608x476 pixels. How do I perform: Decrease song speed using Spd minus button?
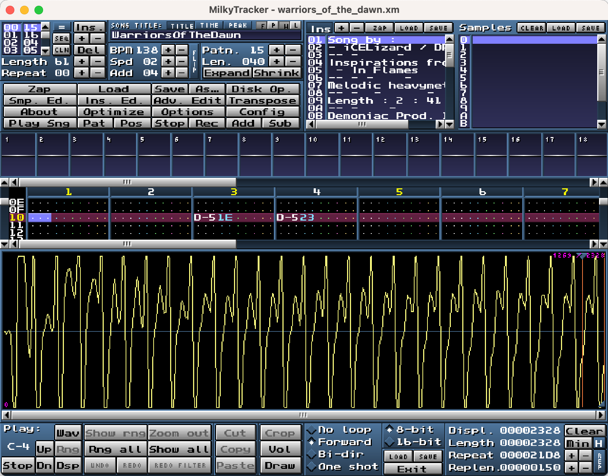tap(182, 61)
